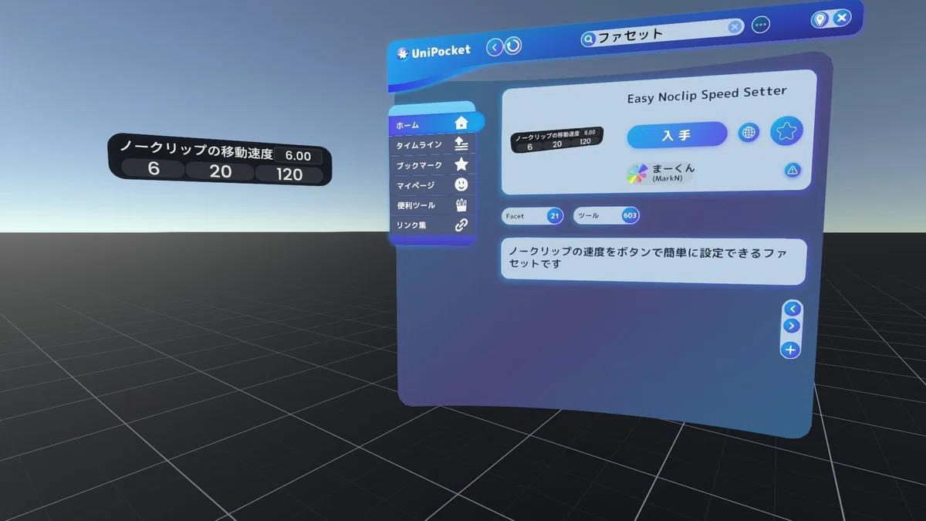Open ブックマーク from the side menu
926x521 pixels.
pos(432,164)
